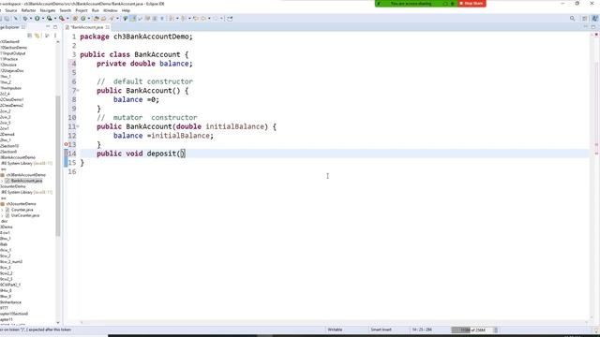Click the error marker on line 13

tap(66, 144)
